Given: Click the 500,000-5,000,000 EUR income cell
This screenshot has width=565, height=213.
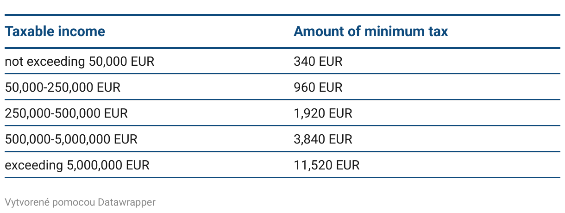Looking at the screenshot, I should [71, 139].
